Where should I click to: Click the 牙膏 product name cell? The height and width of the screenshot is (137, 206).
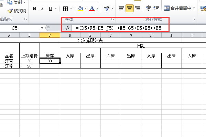click(10, 61)
